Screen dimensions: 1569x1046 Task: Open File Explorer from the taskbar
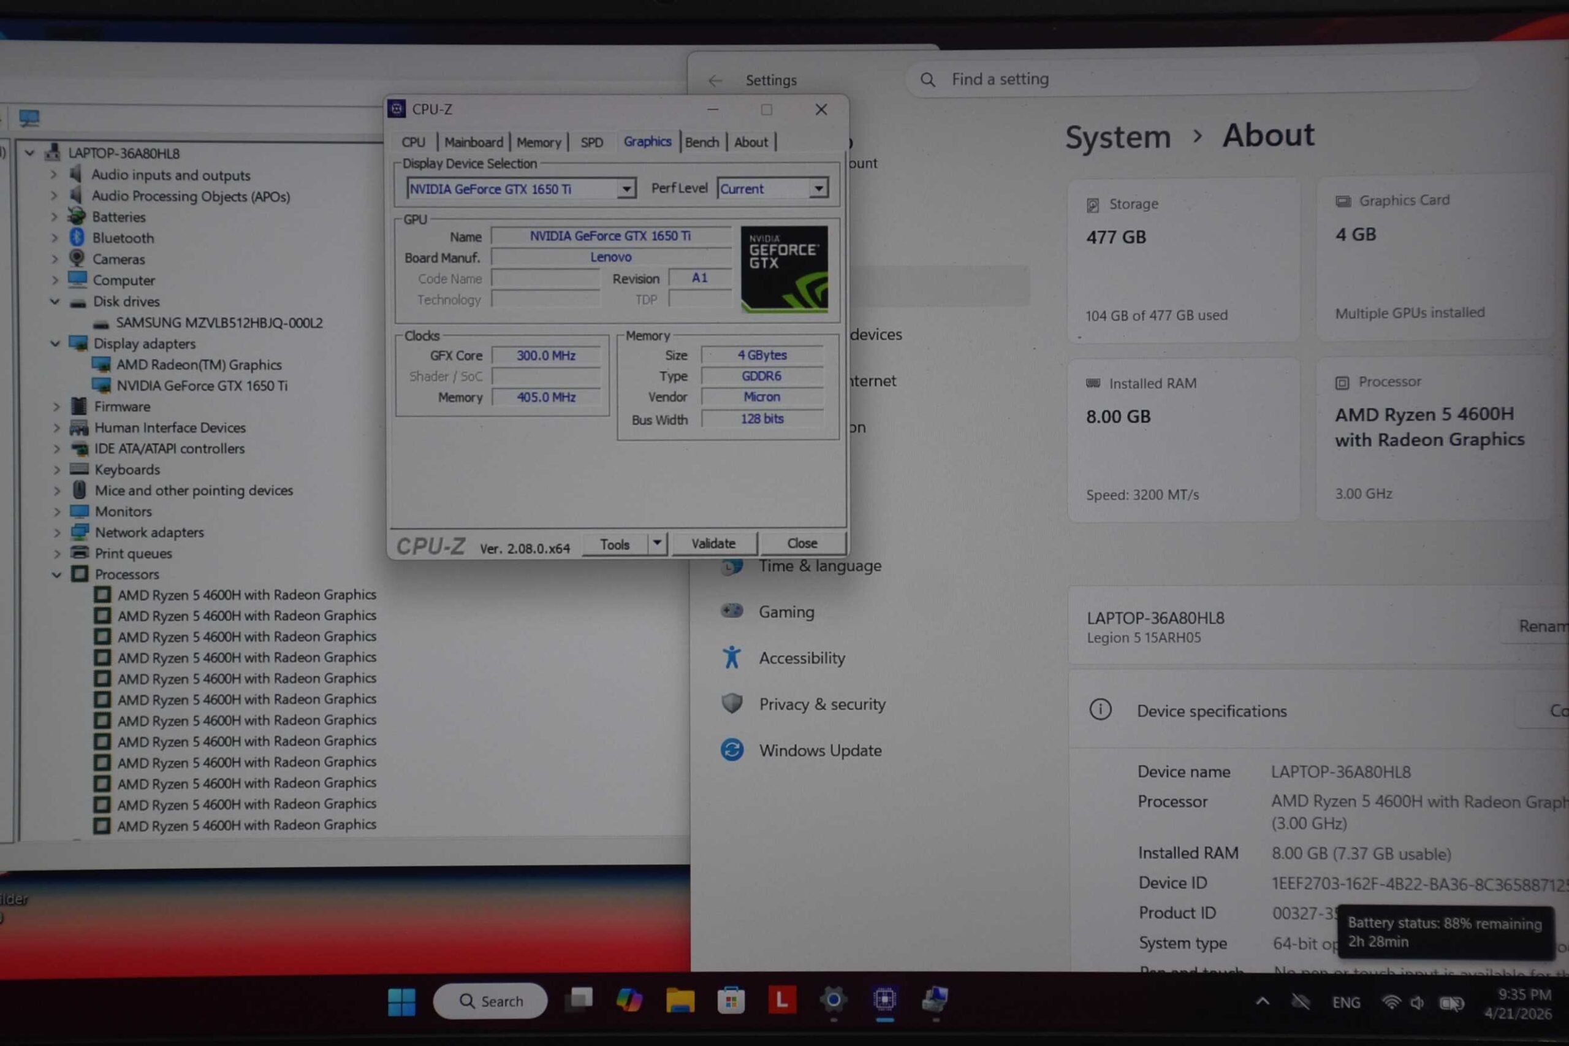click(680, 1000)
